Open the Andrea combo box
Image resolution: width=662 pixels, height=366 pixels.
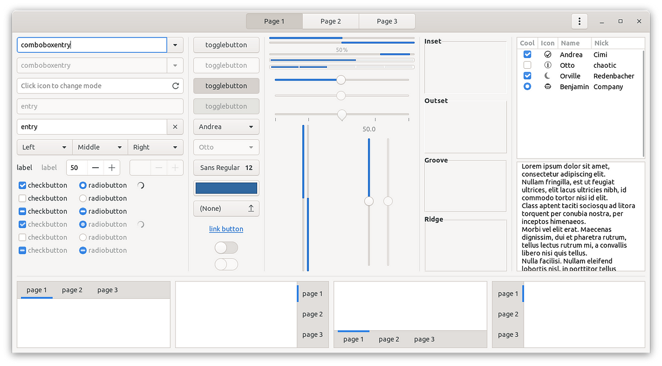pos(226,127)
